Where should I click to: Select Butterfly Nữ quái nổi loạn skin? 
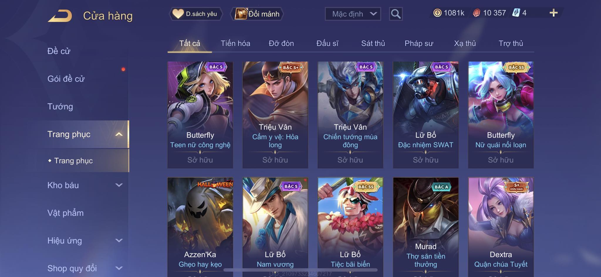[501, 115]
